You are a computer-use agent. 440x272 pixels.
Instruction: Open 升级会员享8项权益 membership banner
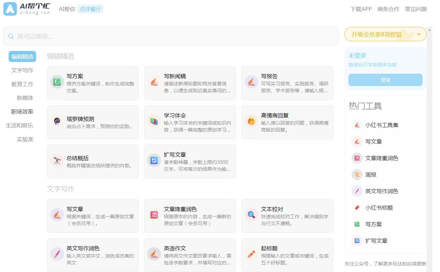[385, 34]
